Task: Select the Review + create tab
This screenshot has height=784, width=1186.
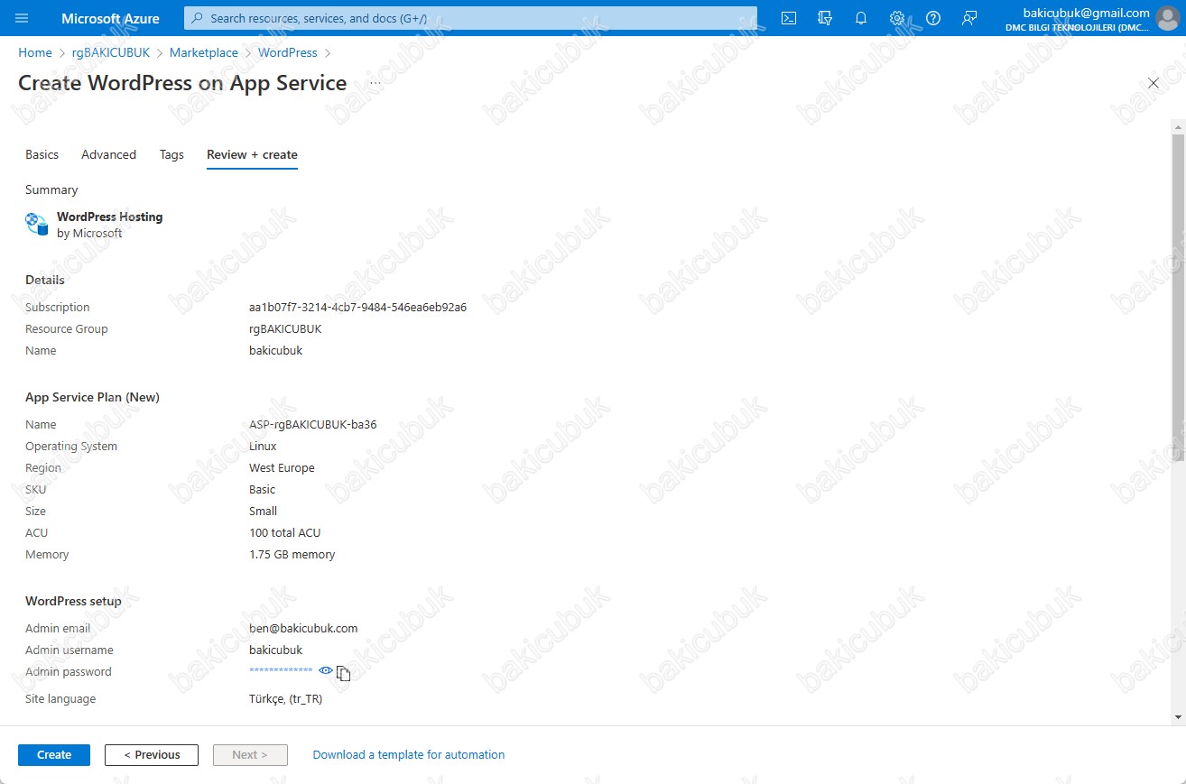Action: 252,154
